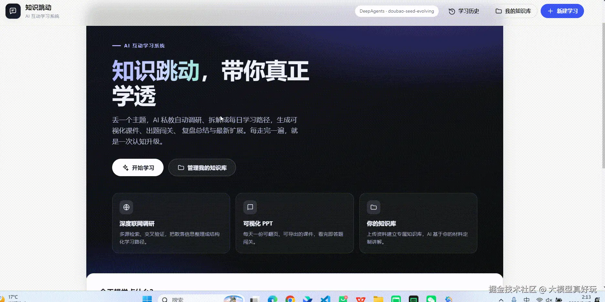The image size is (605, 302).
Task: Click the page's vertical scrollbar
Action: 603,95
